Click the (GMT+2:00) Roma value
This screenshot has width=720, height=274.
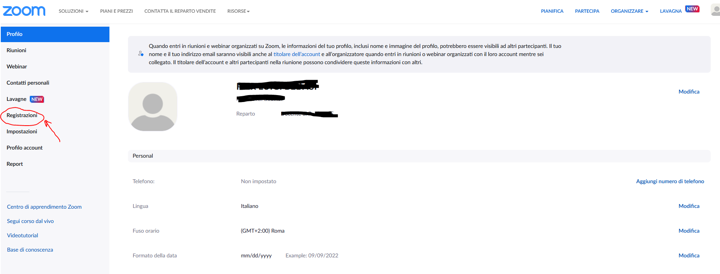tap(263, 231)
